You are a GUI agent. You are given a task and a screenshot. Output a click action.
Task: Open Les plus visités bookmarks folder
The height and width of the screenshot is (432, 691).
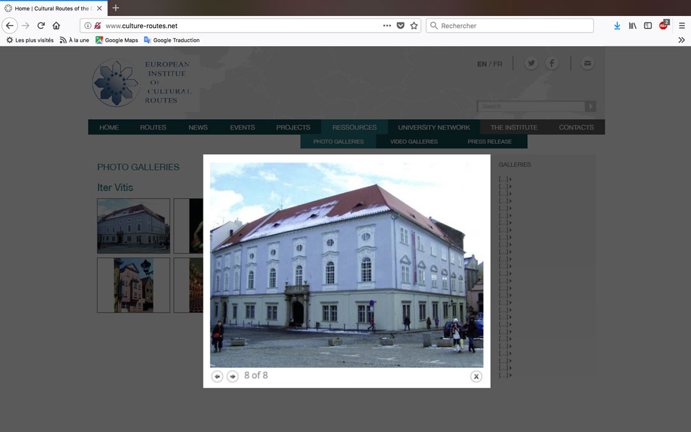click(30, 40)
